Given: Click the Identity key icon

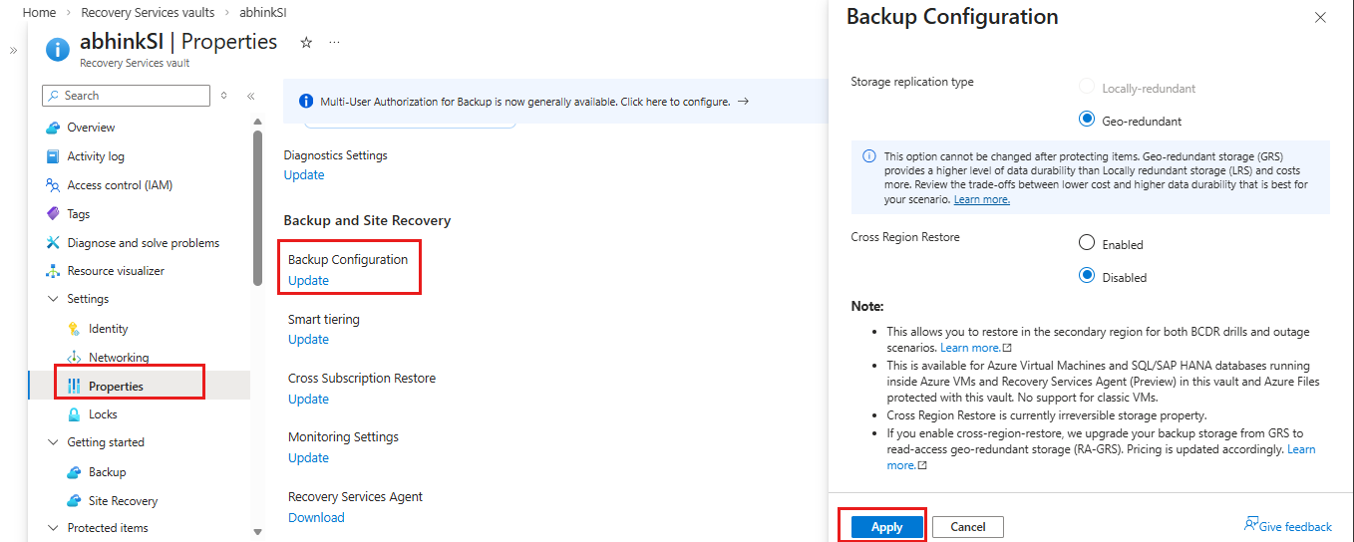Looking at the screenshot, I should click(x=74, y=329).
